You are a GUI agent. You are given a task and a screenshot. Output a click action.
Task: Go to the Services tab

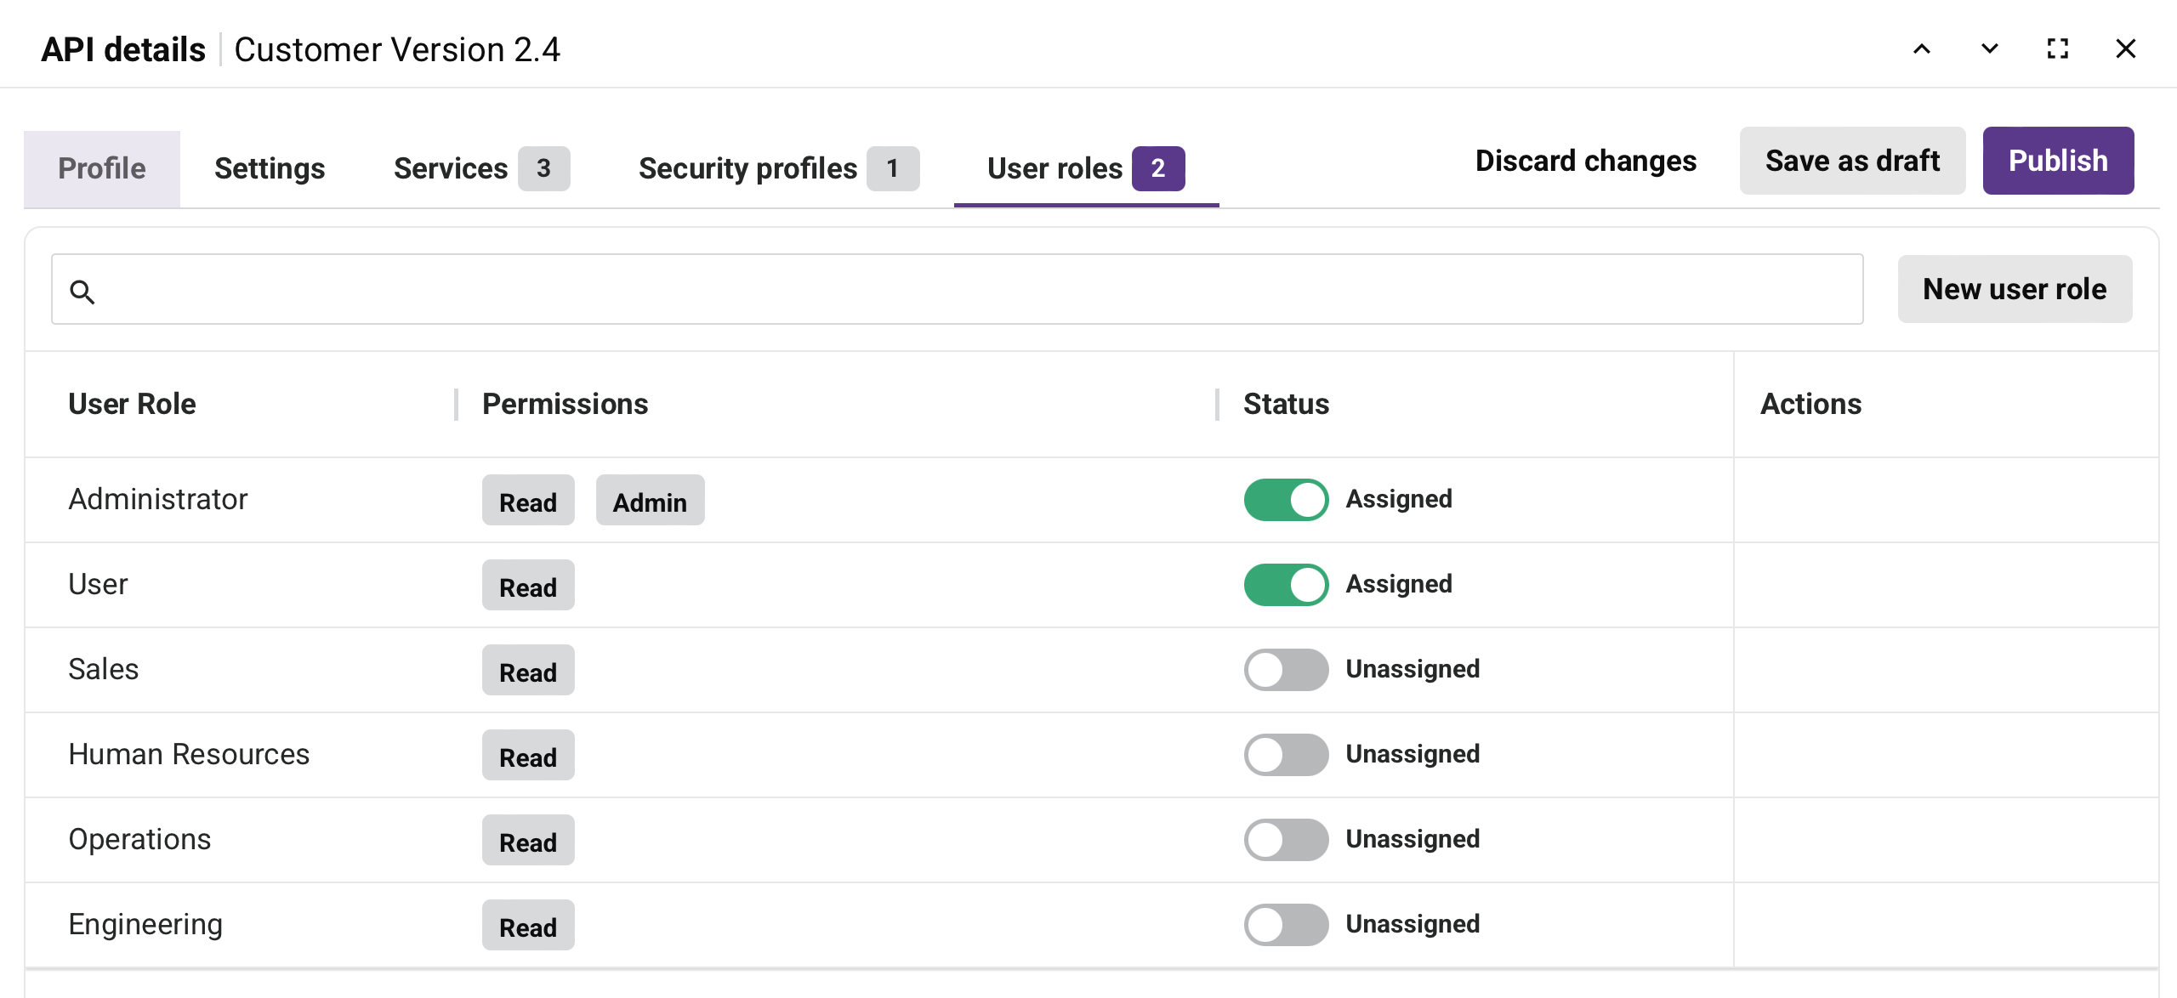click(x=452, y=168)
